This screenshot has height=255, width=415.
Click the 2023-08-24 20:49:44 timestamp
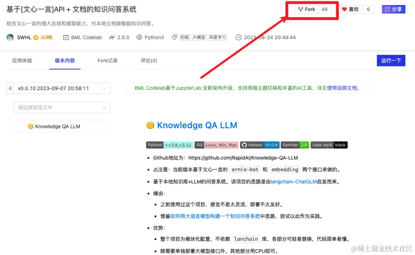pos(270,37)
